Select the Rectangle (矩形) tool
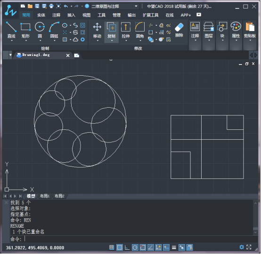The image size is (261, 254). [x=25, y=30]
